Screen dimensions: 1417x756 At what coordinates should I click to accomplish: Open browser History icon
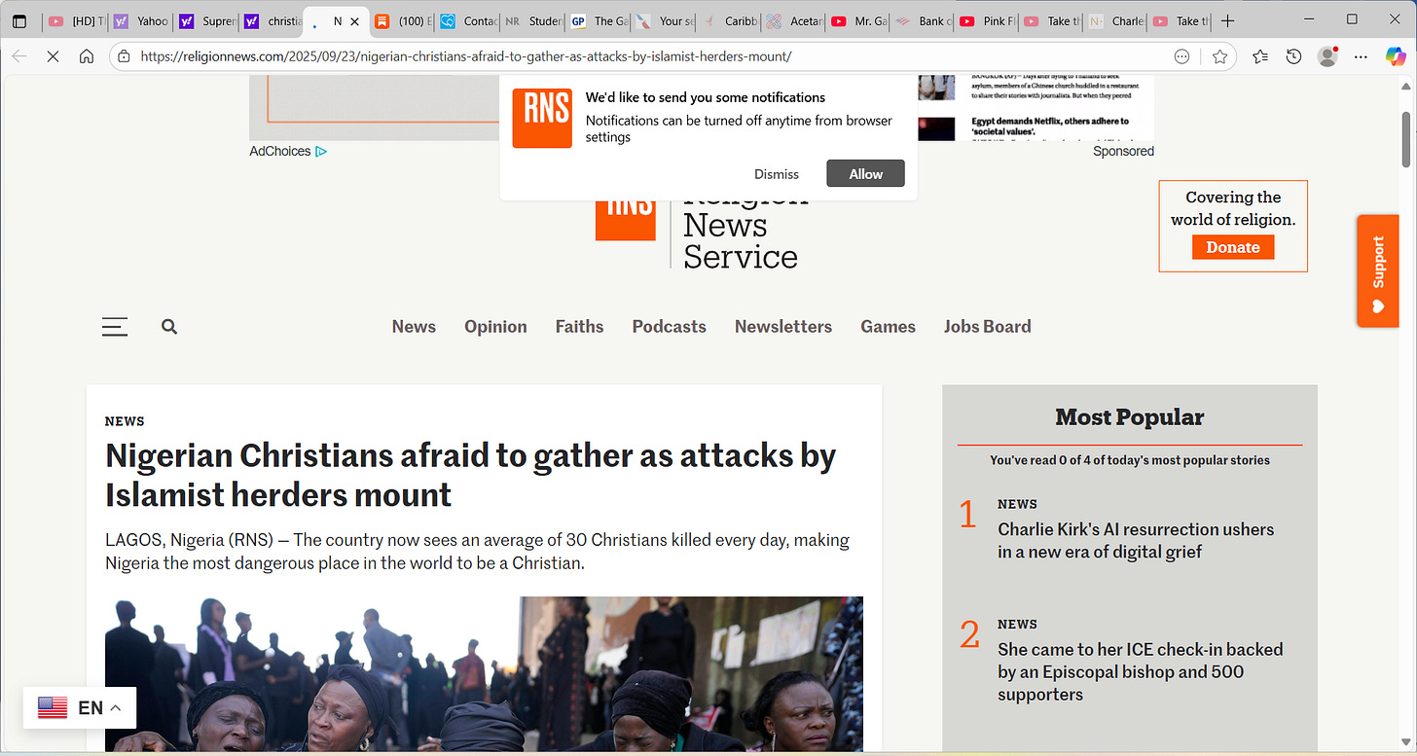tap(1293, 56)
